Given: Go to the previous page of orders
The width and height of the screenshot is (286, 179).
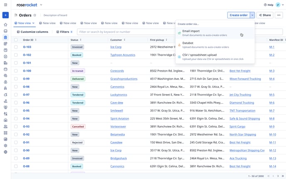Looking at the screenshot, I should tap(273, 176).
